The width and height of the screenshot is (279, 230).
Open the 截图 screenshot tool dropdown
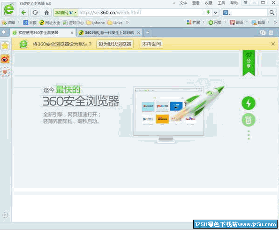(x=260, y=23)
